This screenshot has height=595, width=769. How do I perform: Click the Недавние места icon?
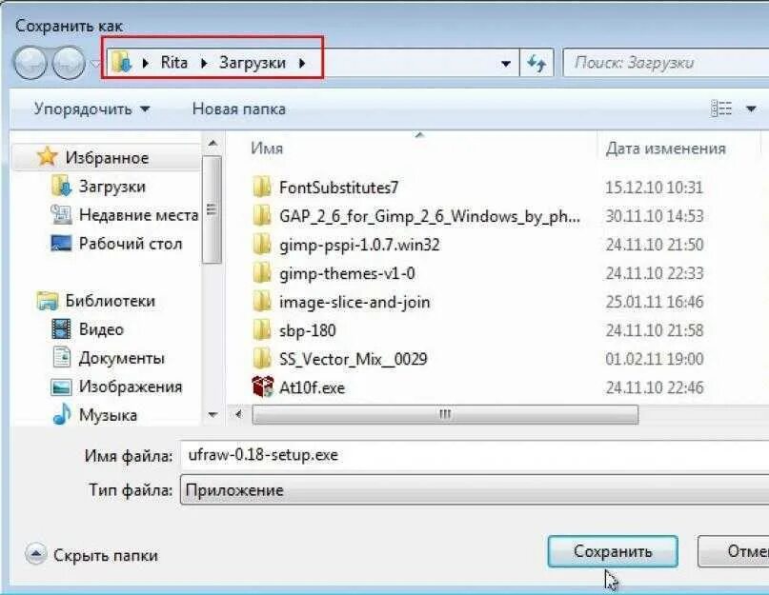(x=61, y=214)
